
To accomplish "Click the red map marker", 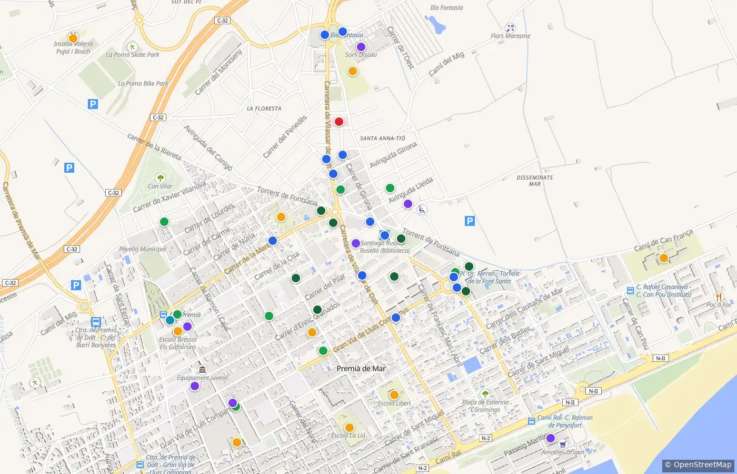I will tap(339, 122).
